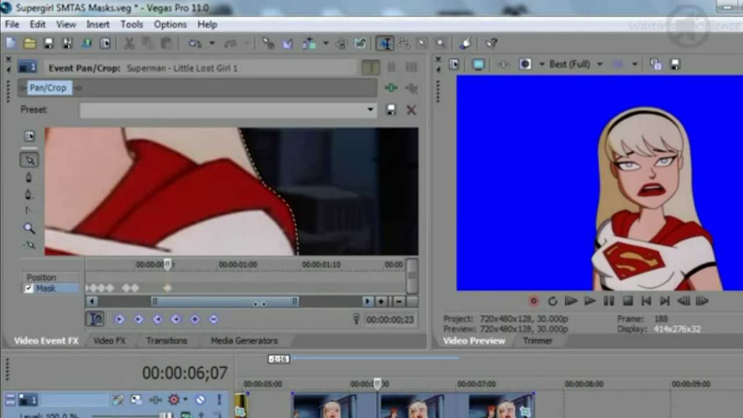Click the Delete Keyframe diamond button

tap(214, 319)
